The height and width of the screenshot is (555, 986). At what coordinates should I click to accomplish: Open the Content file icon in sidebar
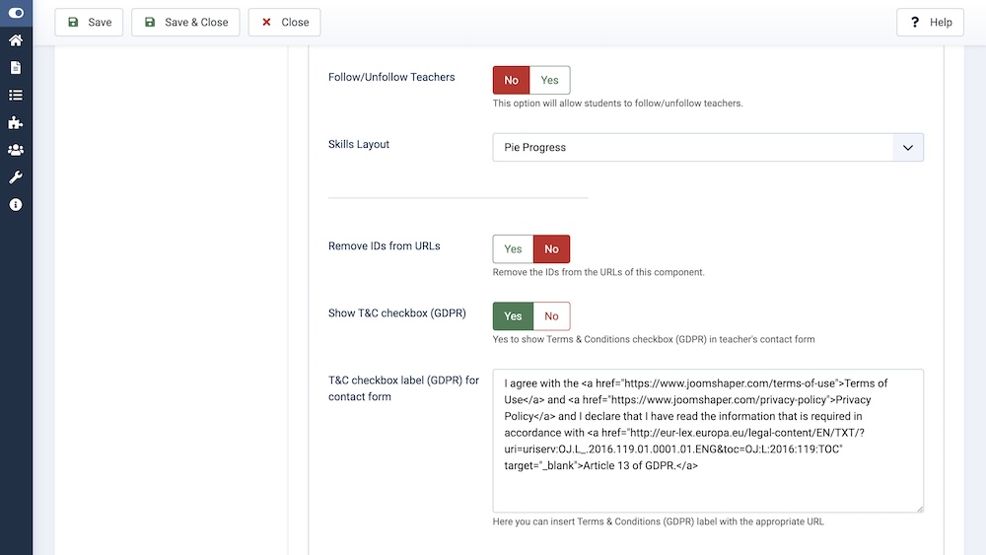(x=16, y=68)
